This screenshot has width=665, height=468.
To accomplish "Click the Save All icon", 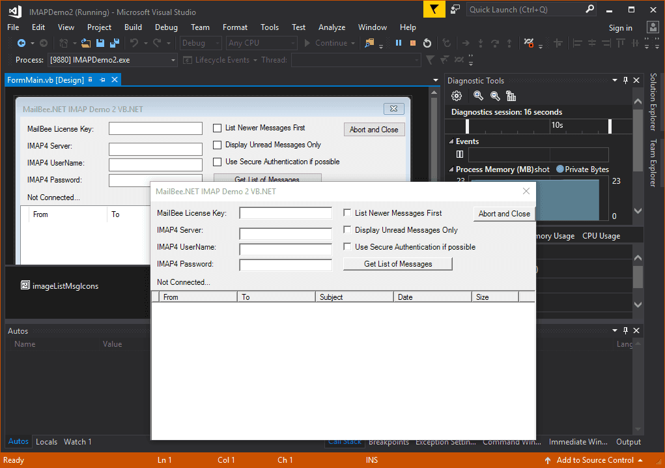I will [115, 43].
